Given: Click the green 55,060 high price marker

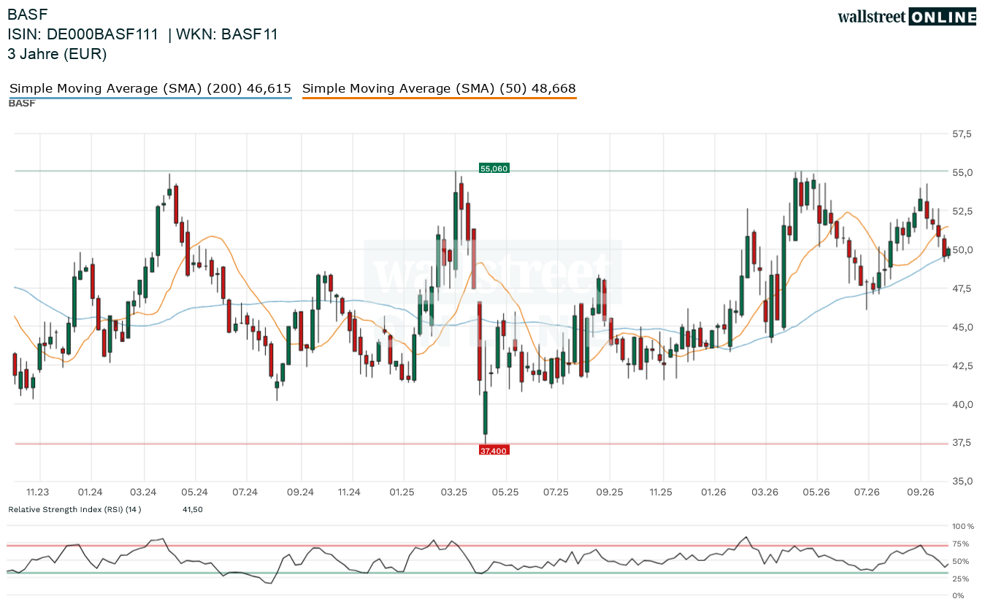Looking at the screenshot, I should (494, 169).
